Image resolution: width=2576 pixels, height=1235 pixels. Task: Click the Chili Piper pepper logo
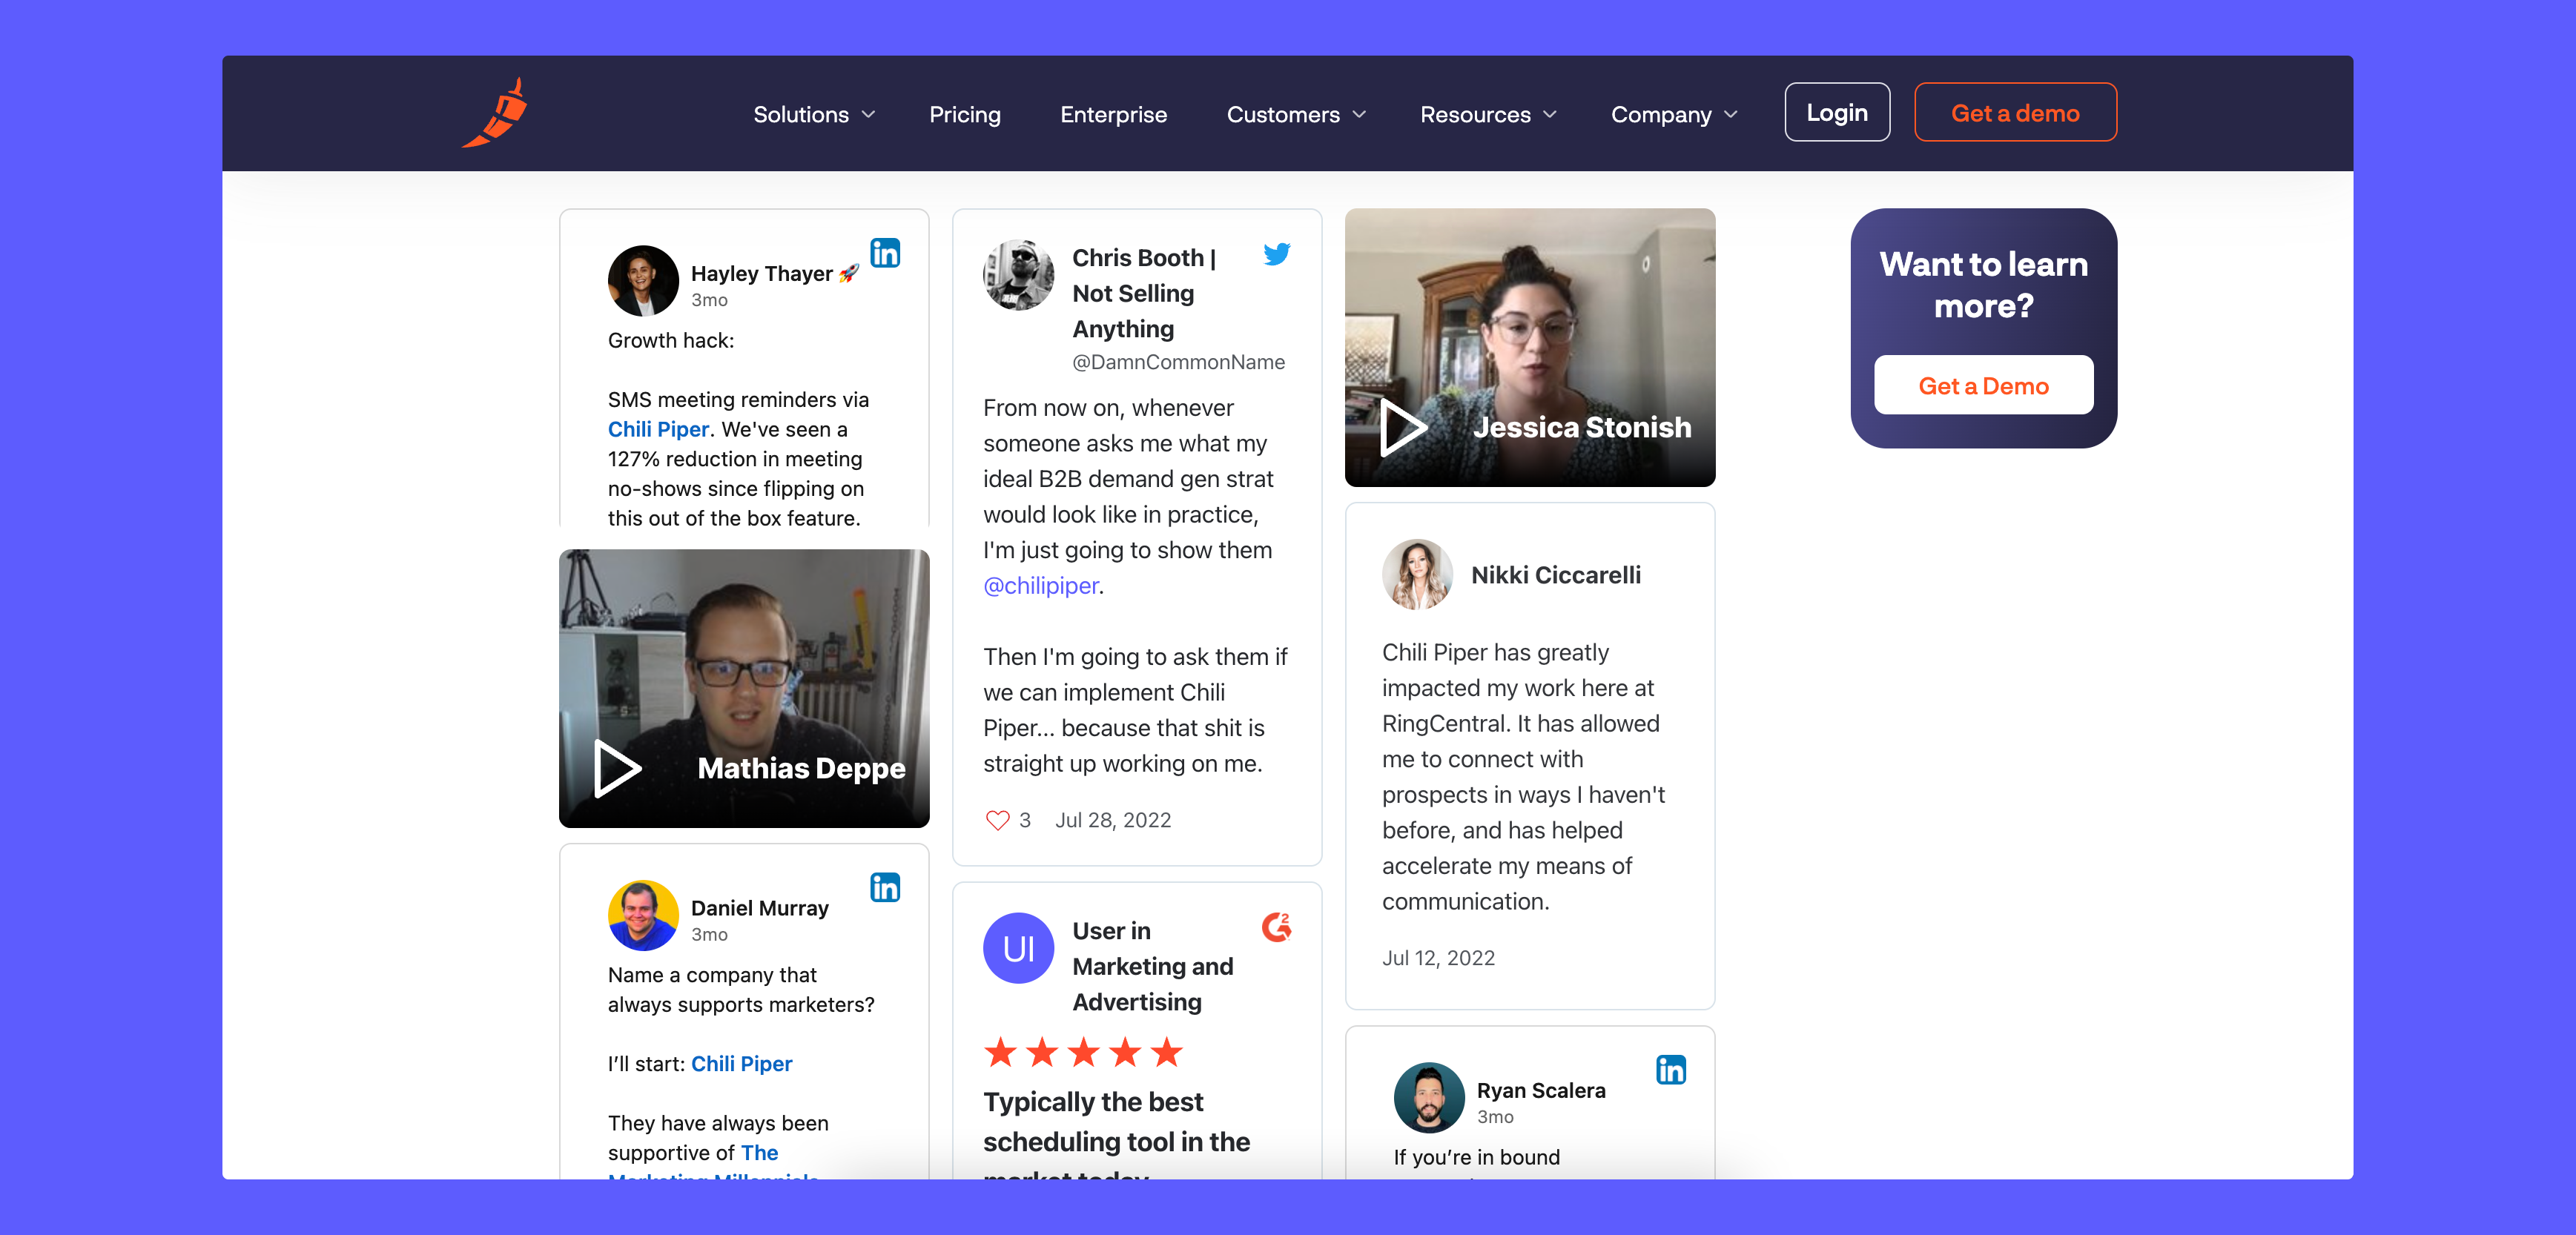click(495, 113)
